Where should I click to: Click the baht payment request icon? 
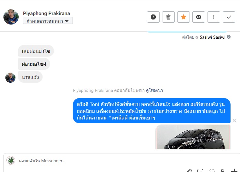[223, 171]
